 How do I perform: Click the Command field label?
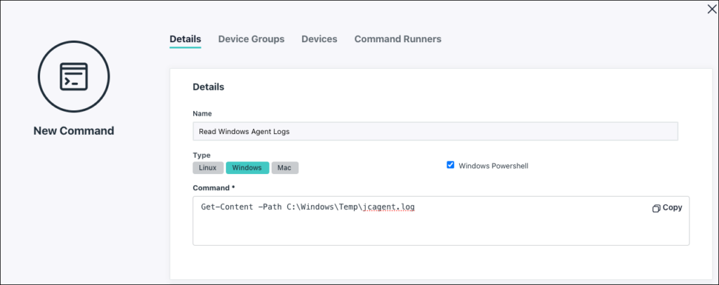(211, 187)
